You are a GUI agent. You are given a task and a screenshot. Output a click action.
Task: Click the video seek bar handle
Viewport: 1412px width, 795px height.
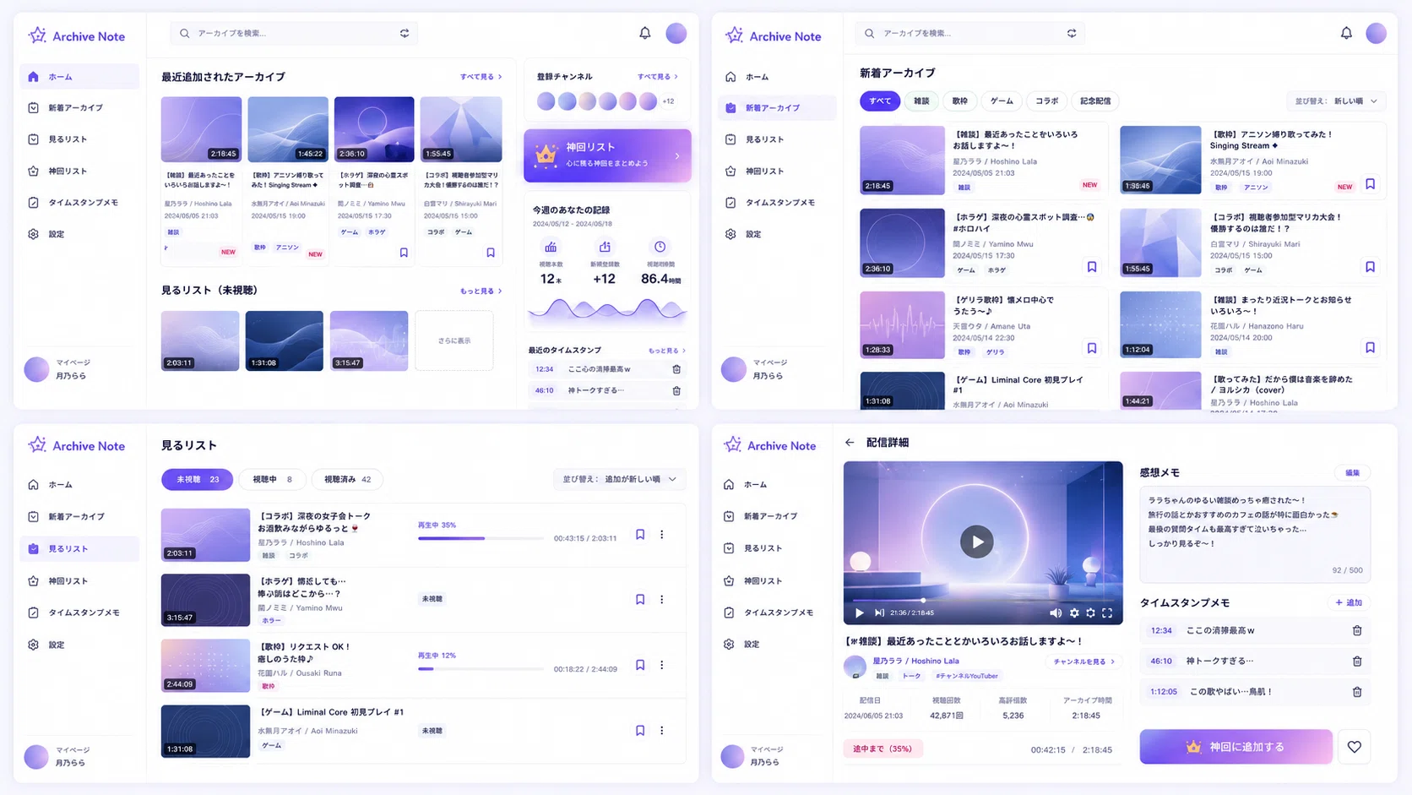coord(923,600)
